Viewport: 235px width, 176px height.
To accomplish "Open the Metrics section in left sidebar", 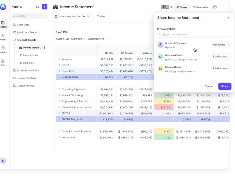I will [3, 50].
